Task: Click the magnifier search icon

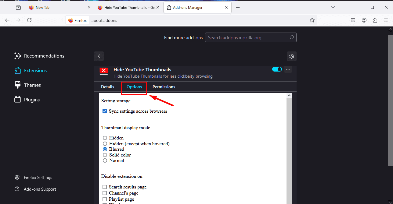Action: point(292,38)
